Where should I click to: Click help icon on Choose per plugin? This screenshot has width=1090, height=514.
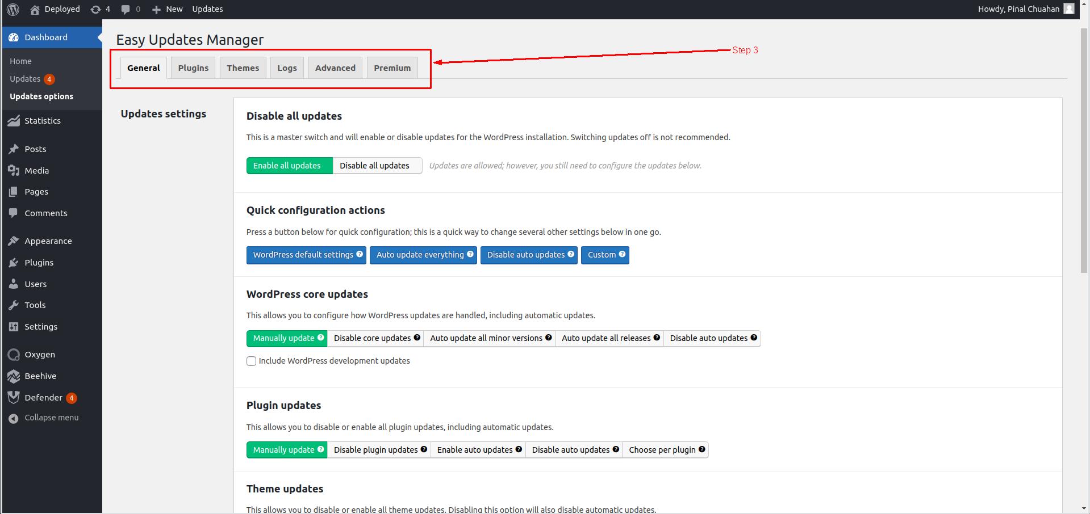coord(702,449)
